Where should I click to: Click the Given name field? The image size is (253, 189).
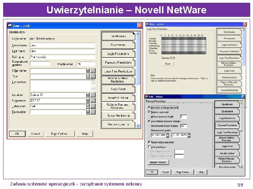tap(63, 45)
